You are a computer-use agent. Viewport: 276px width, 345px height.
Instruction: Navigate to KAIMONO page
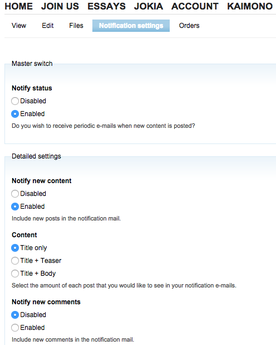point(250,6)
